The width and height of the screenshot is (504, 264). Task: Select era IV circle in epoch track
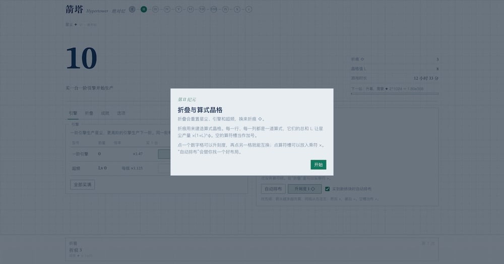tap(167, 9)
